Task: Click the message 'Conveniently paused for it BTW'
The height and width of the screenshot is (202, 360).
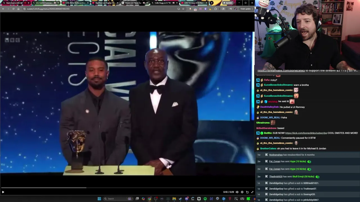Action: point(298,138)
